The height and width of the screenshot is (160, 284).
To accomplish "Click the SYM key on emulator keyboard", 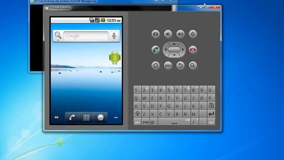I will click(x=146, y=121).
